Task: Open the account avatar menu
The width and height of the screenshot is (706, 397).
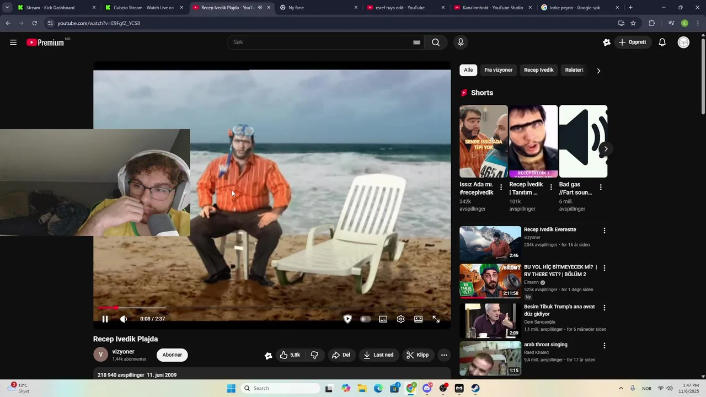Action: point(683,42)
